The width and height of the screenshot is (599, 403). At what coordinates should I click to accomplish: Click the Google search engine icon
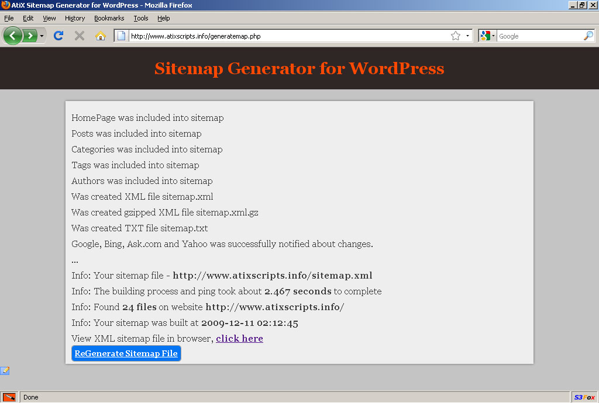485,36
